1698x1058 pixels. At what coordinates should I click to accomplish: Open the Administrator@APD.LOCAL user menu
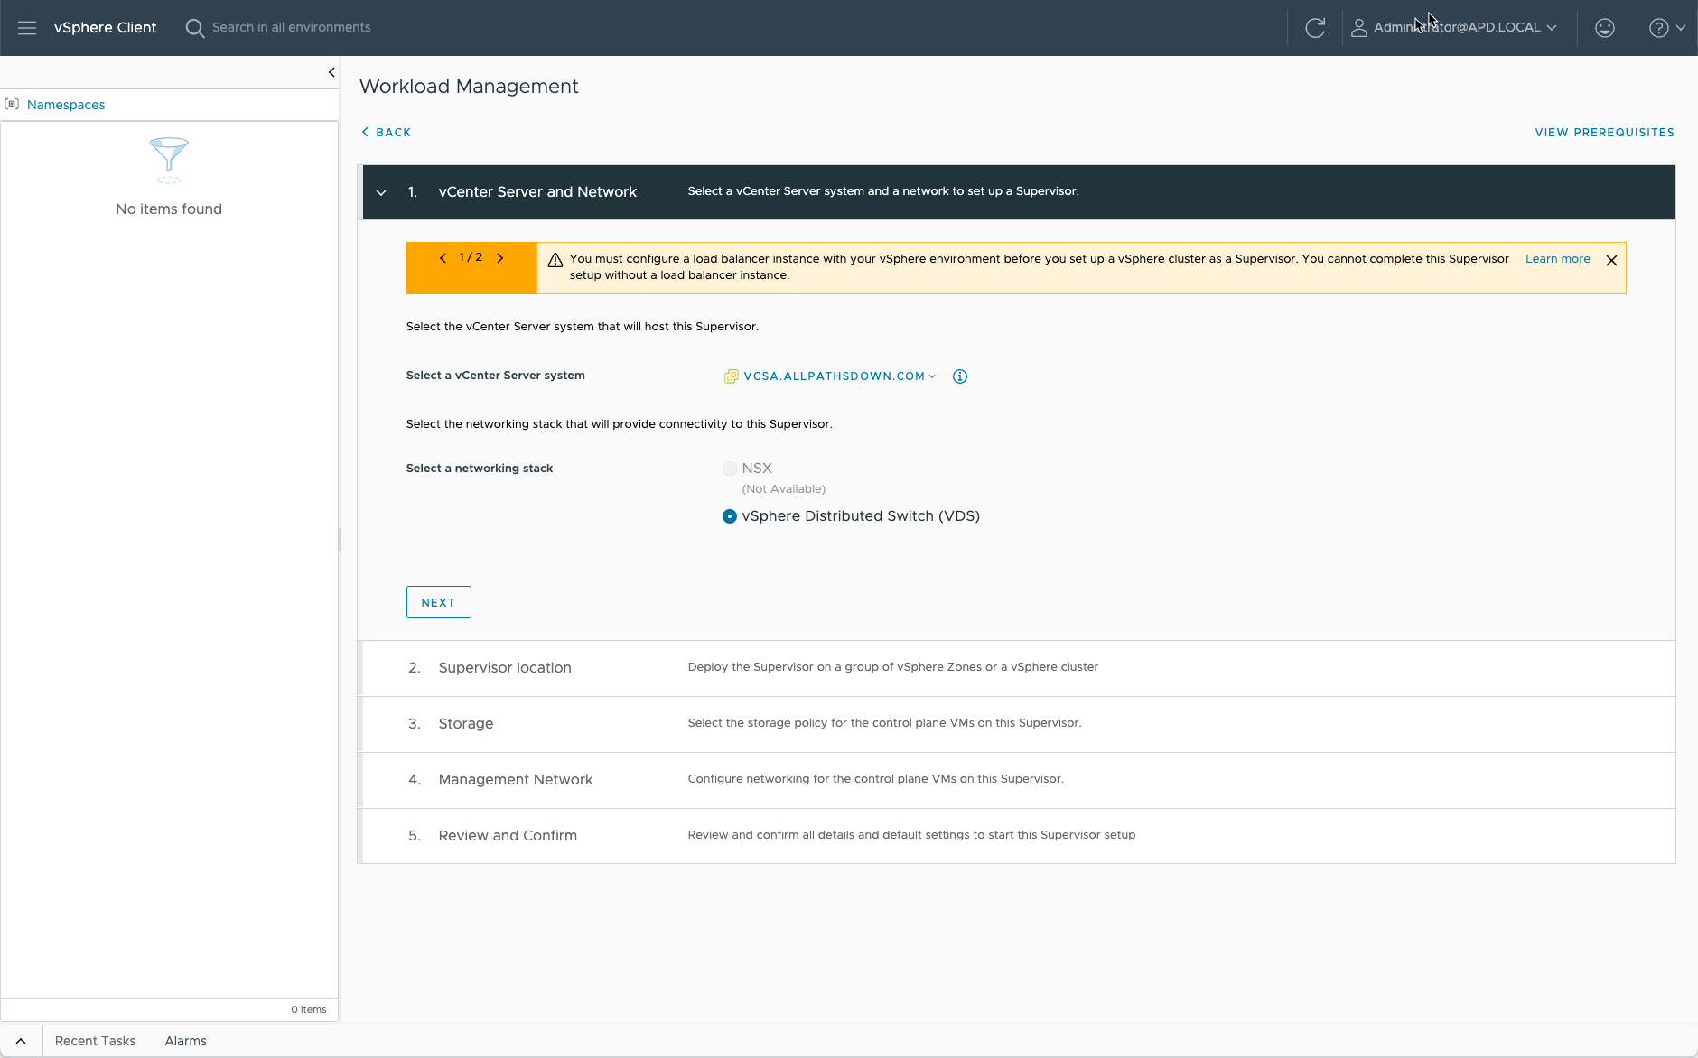pos(1454,28)
